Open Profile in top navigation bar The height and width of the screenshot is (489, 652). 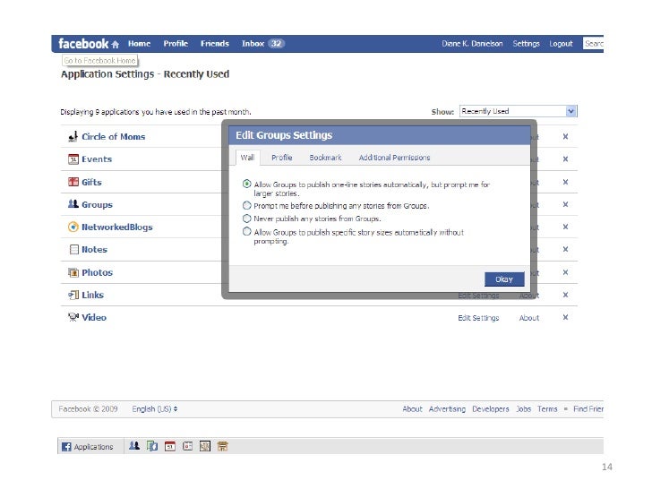(x=176, y=44)
